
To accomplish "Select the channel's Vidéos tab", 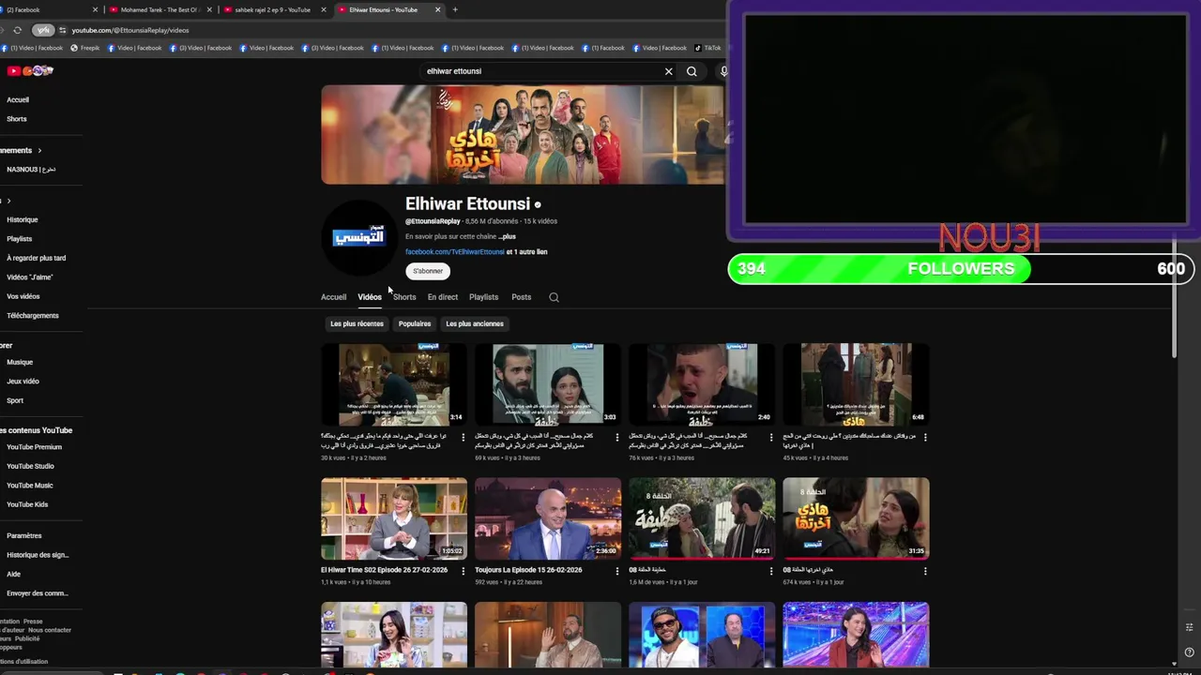I will (370, 297).
